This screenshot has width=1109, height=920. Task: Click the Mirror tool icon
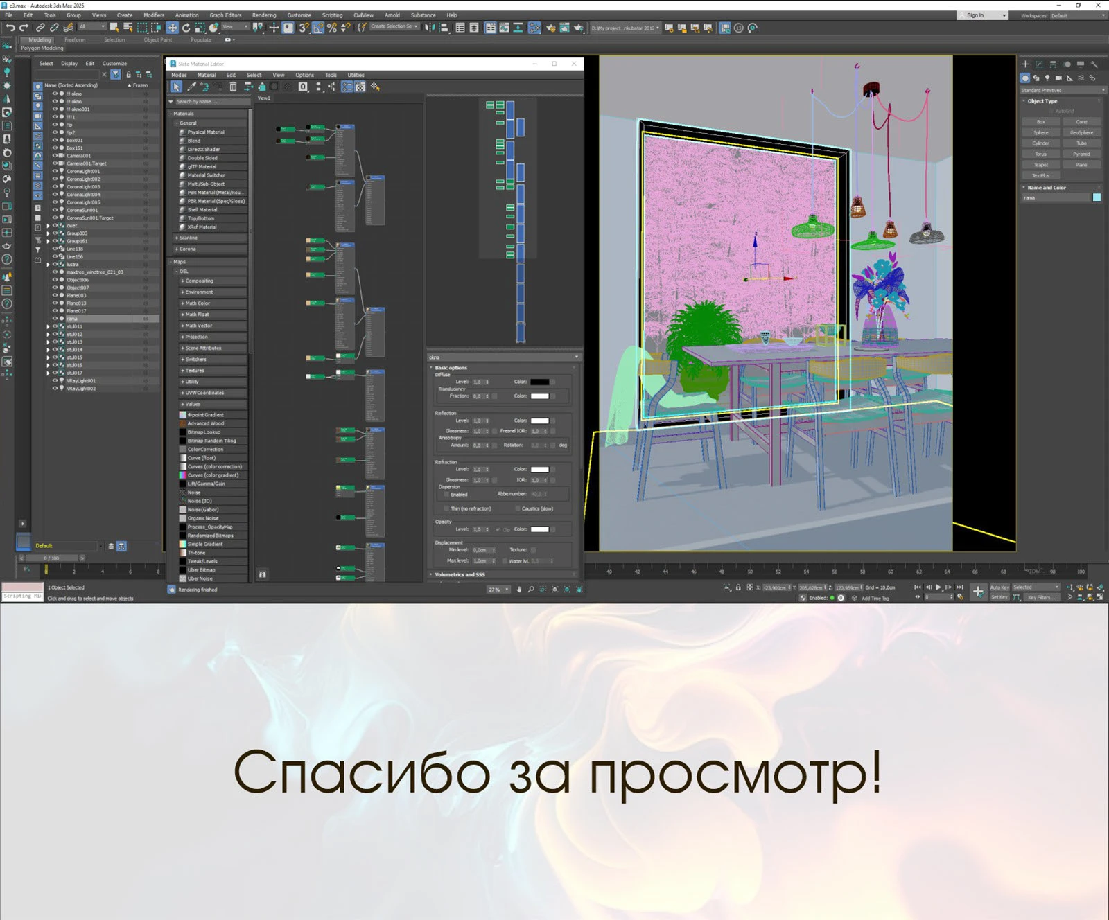430,28
